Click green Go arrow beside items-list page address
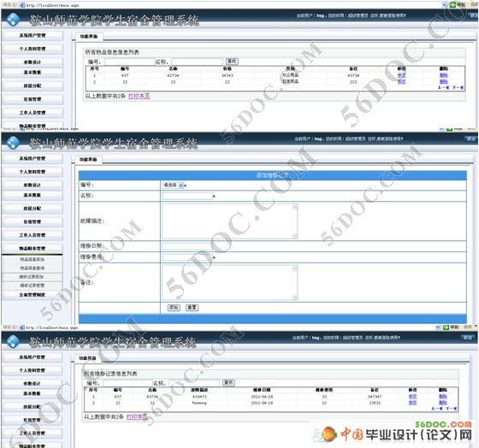 pyautogui.click(x=452, y=4)
